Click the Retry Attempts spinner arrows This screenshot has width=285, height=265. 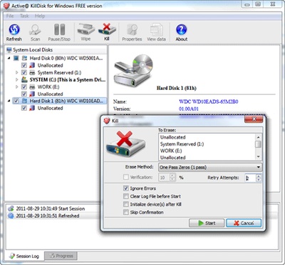(x=259, y=178)
